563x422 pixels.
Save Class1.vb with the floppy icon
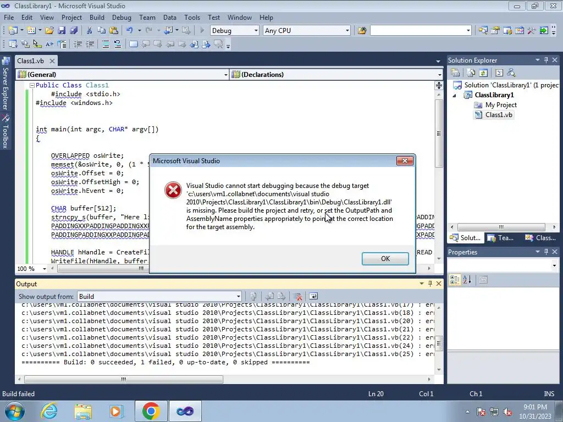coord(62,31)
